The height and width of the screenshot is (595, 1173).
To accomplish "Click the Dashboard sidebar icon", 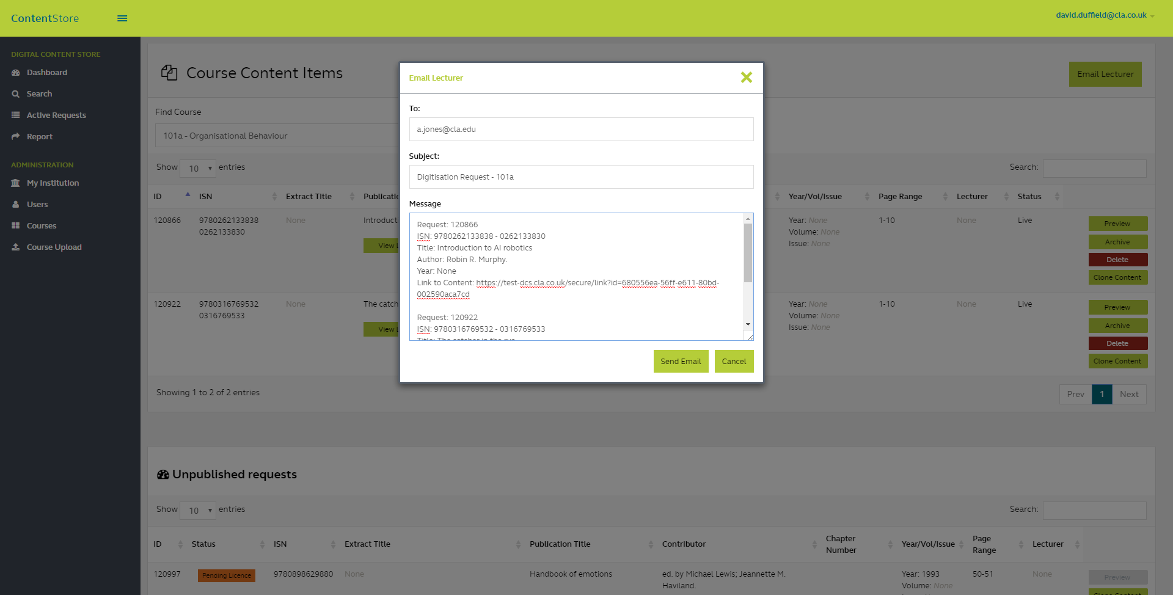I will (x=16, y=73).
